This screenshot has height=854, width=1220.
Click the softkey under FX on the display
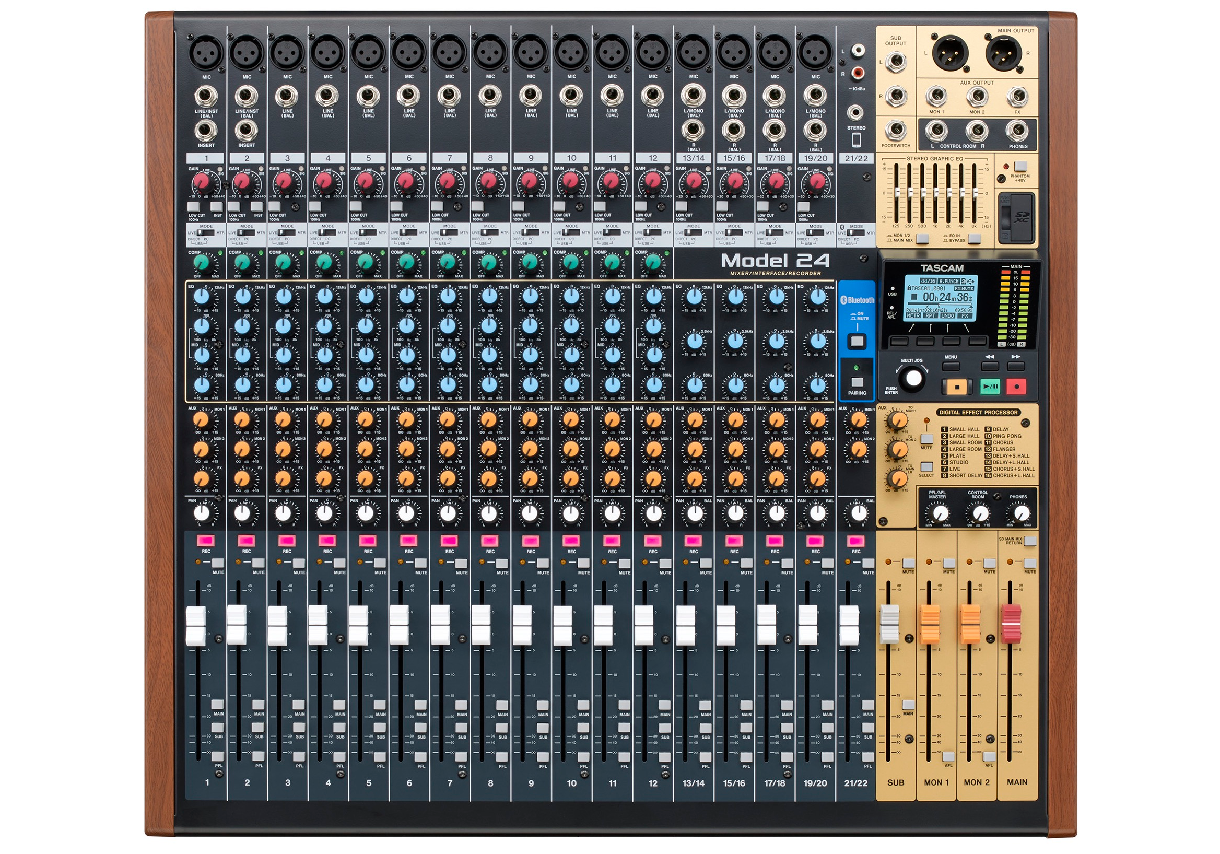(x=977, y=341)
